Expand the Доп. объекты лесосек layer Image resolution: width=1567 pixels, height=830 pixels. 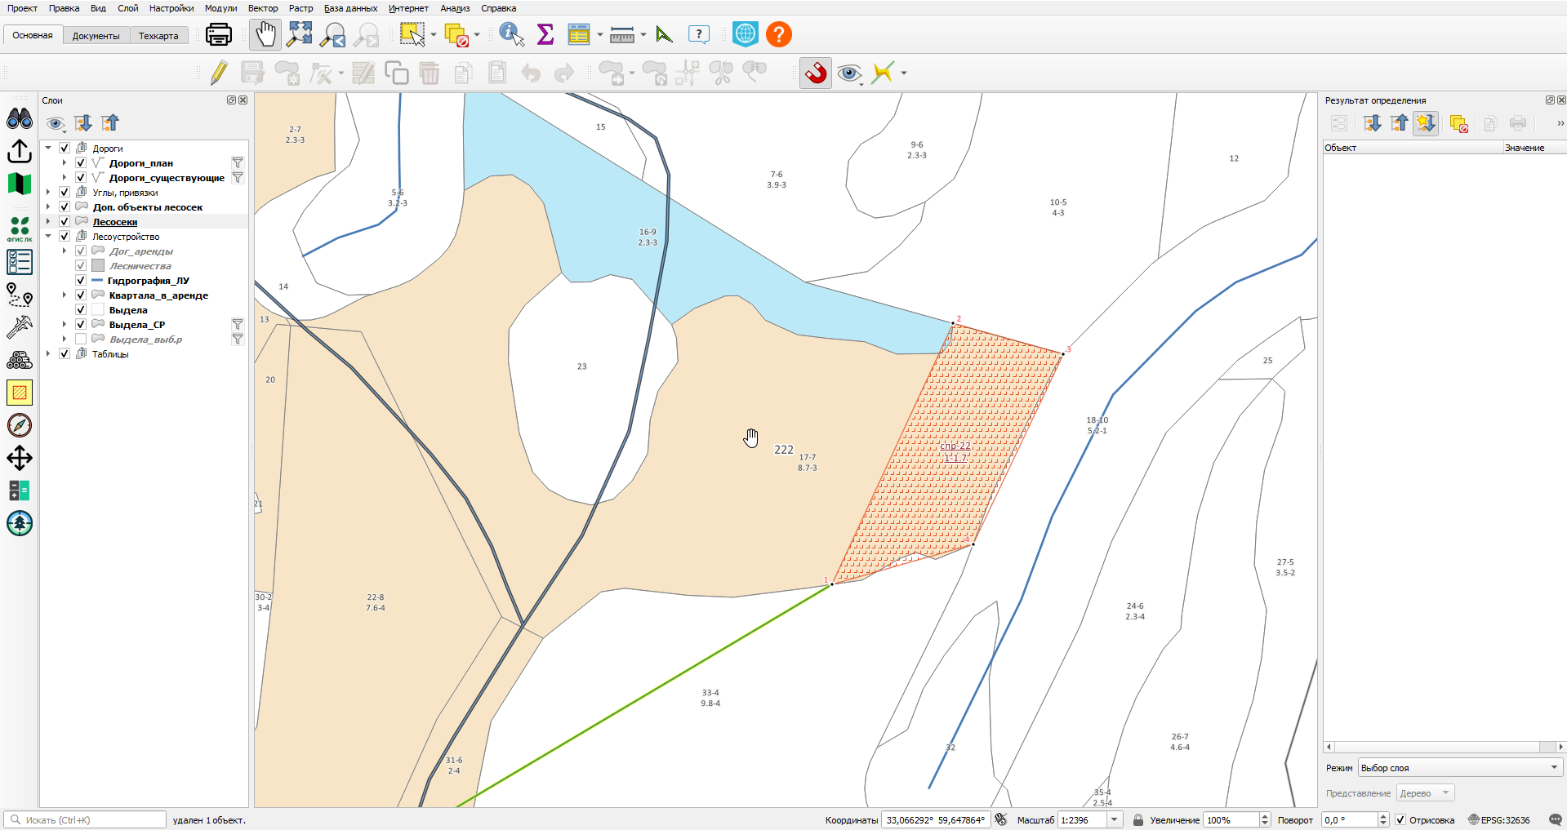(x=48, y=206)
